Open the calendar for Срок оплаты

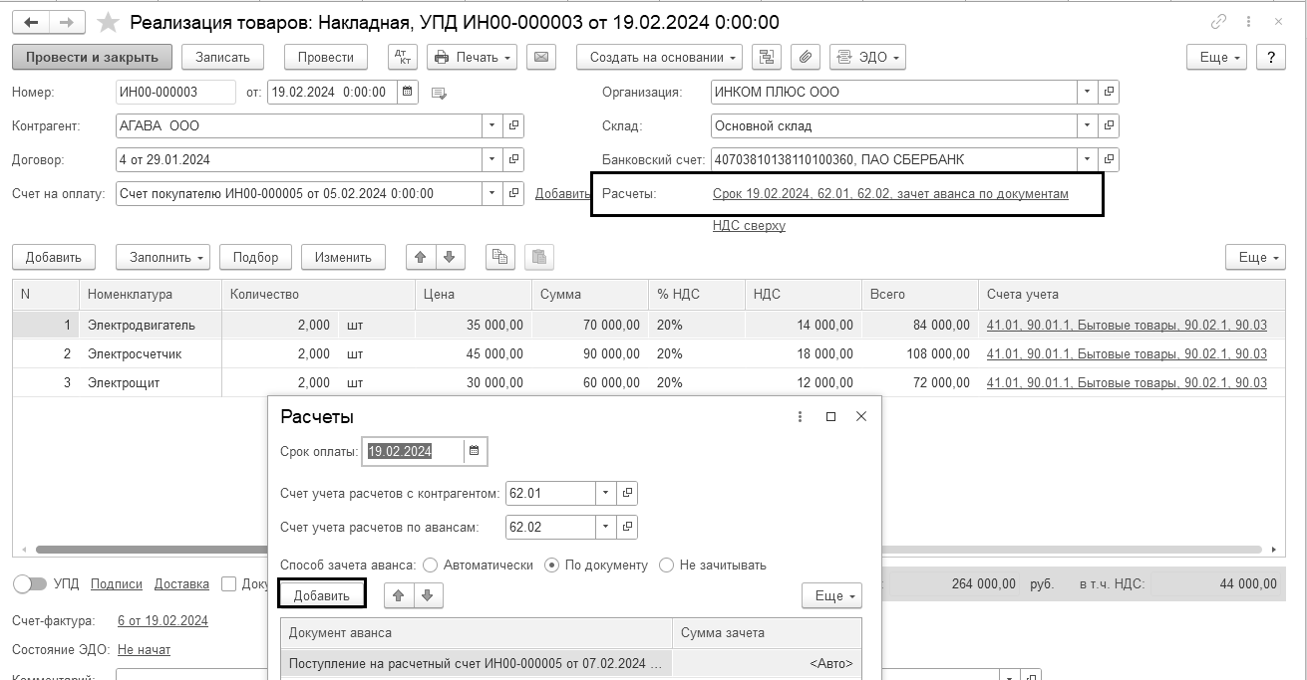tap(475, 451)
